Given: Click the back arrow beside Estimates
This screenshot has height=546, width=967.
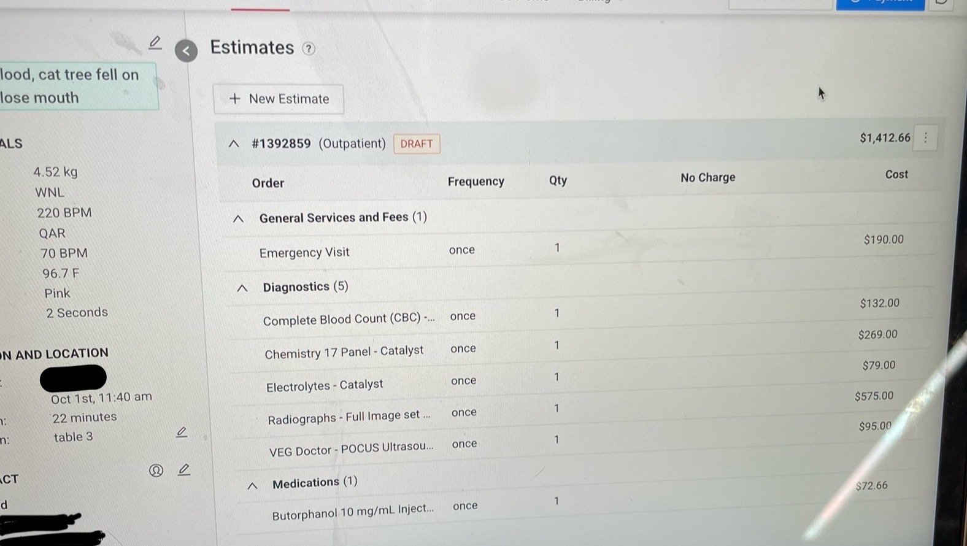Looking at the screenshot, I should click(186, 51).
